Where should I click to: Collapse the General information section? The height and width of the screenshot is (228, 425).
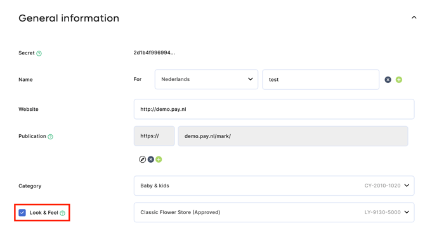click(414, 18)
